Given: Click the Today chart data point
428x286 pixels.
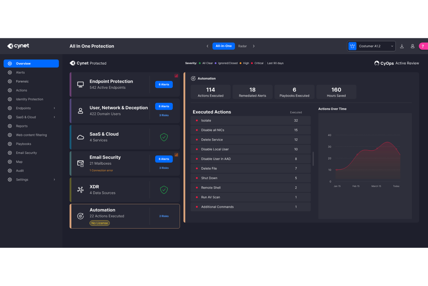Looking at the screenshot, I should tap(396, 149).
